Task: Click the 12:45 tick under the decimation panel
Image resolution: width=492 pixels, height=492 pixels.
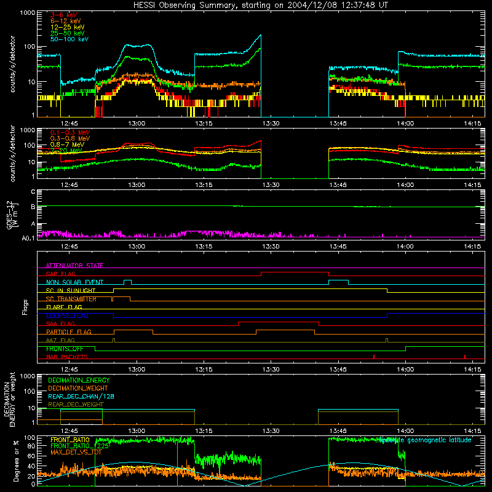Action: pos(69,431)
